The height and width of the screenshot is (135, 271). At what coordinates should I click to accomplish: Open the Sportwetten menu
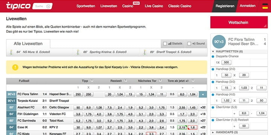tap(86, 6)
